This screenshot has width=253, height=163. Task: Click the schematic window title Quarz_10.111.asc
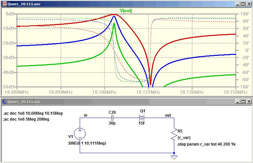(24, 102)
